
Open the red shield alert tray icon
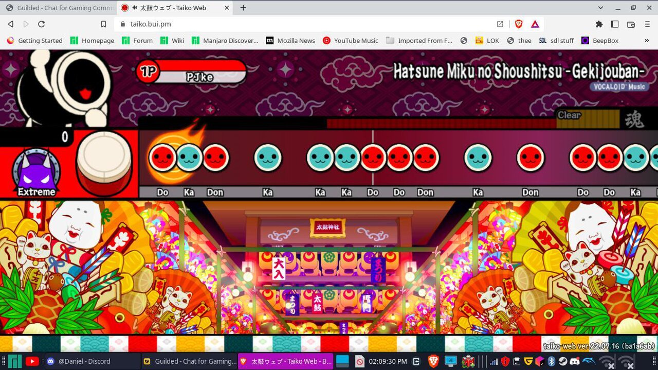click(x=505, y=361)
